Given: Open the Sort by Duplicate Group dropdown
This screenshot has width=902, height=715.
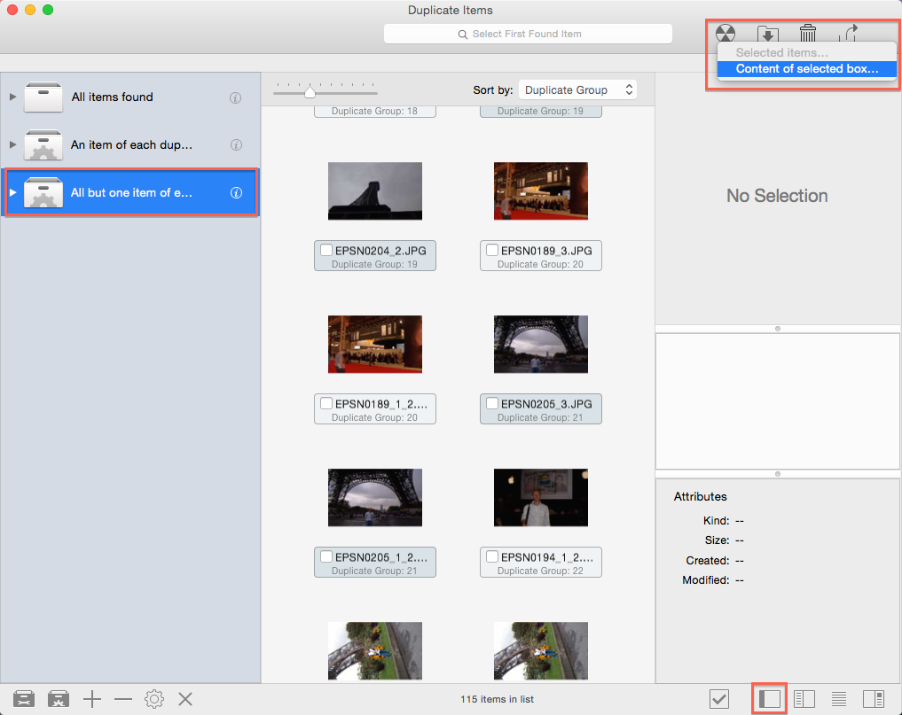Looking at the screenshot, I should click(577, 89).
